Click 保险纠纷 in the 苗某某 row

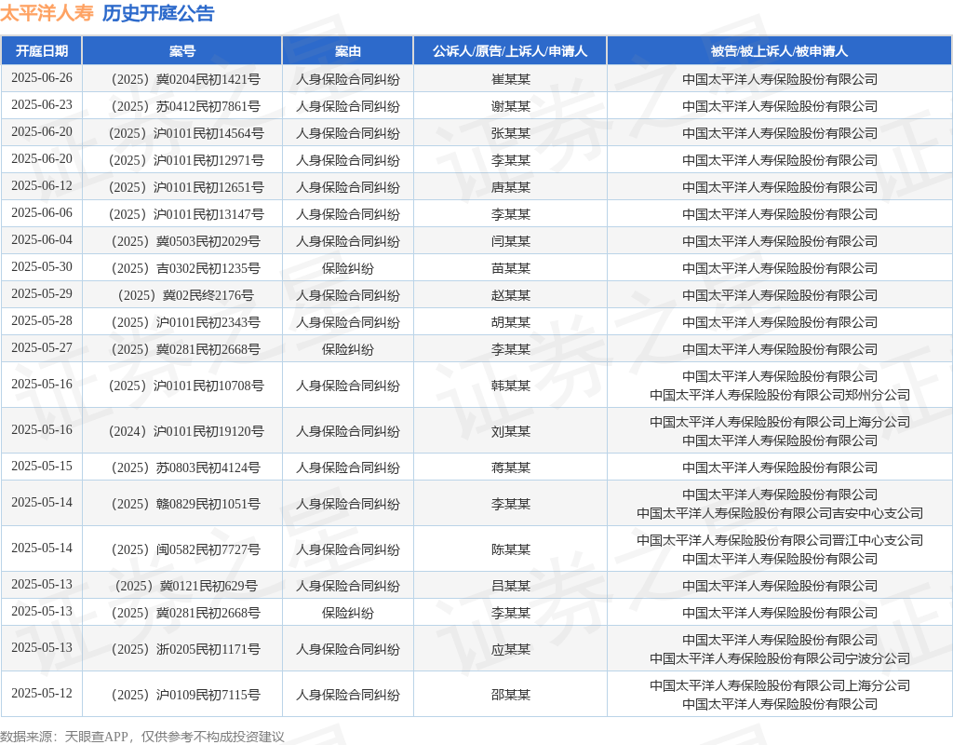[348, 268]
